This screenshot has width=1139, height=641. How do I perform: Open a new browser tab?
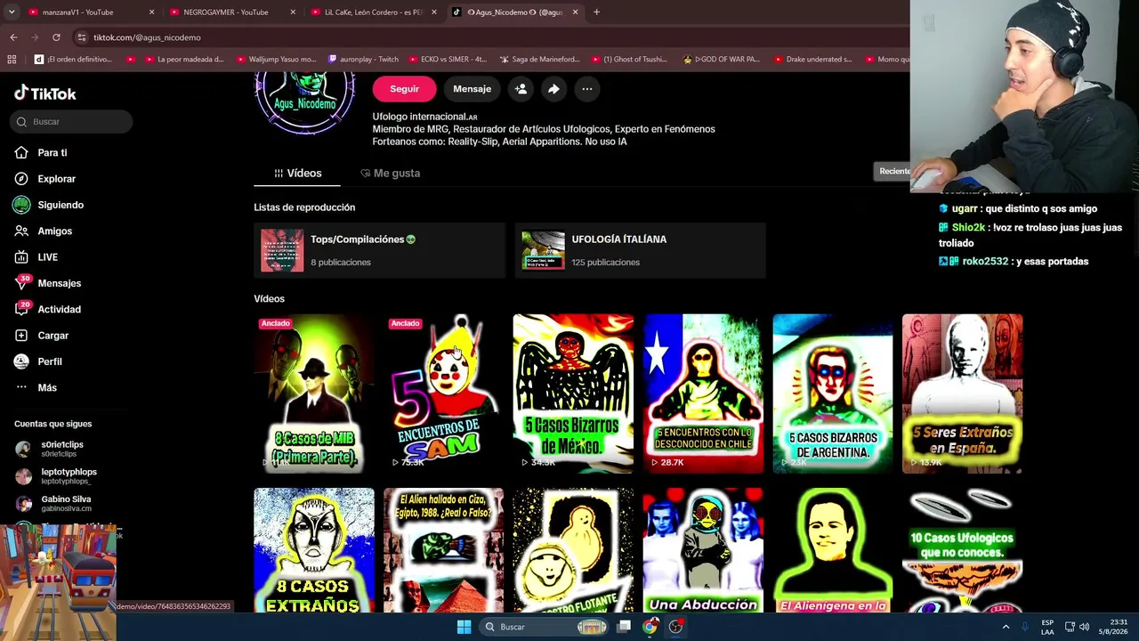[596, 12]
